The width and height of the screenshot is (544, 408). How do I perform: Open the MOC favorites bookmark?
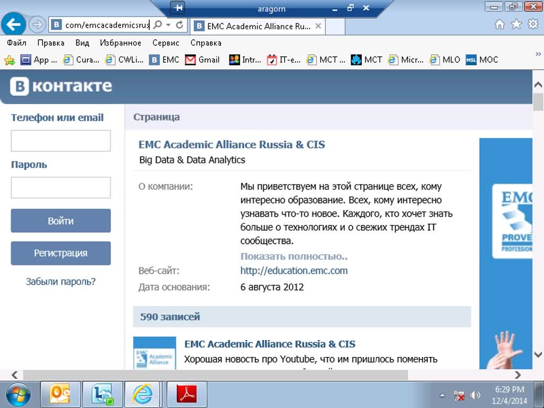[x=482, y=60]
